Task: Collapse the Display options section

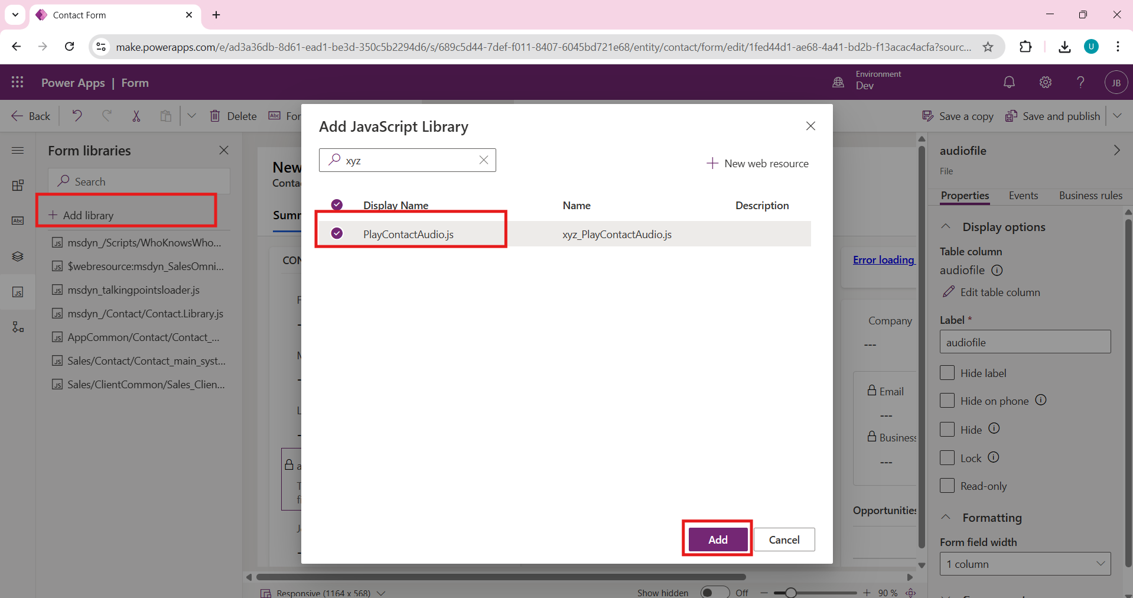Action: tap(946, 227)
